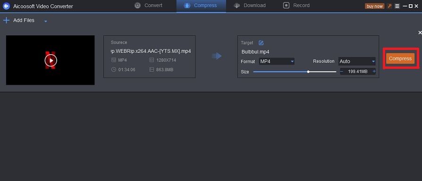Increase target size with plus button
This screenshot has width=422, height=181.
(374, 72)
